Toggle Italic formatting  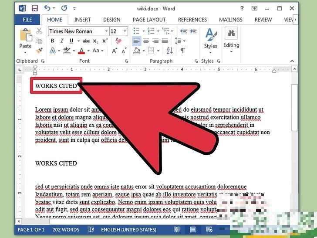62,41
